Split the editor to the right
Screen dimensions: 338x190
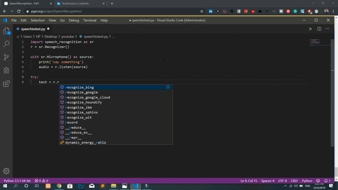click(319, 29)
